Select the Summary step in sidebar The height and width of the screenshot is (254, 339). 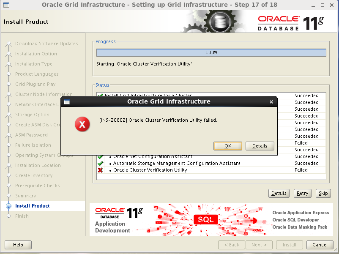pos(25,196)
